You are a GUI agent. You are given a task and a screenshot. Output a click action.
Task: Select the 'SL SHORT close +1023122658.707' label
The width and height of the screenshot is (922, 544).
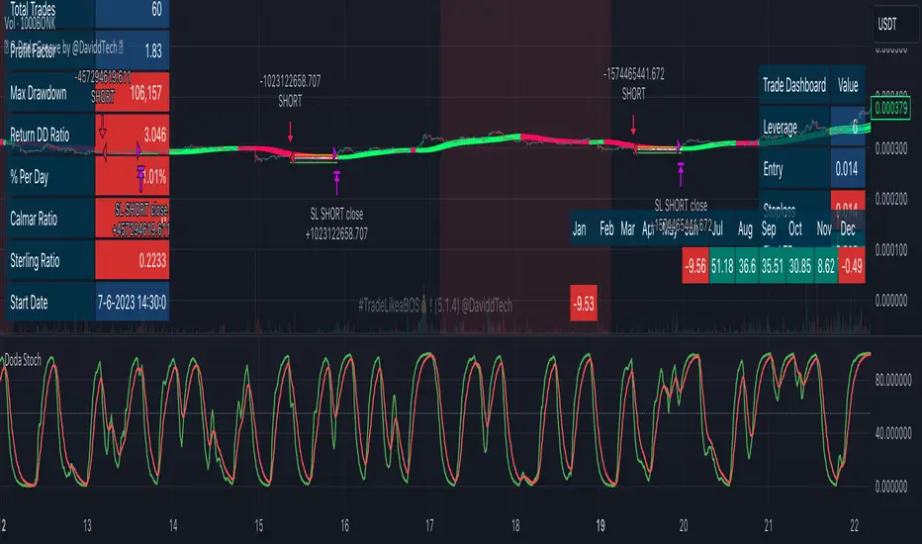[336, 225]
